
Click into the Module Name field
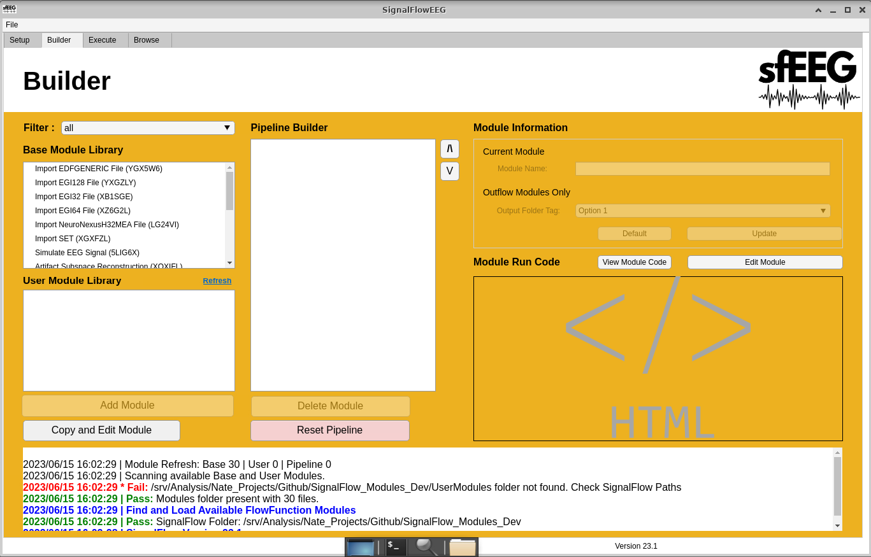(702, 169)
